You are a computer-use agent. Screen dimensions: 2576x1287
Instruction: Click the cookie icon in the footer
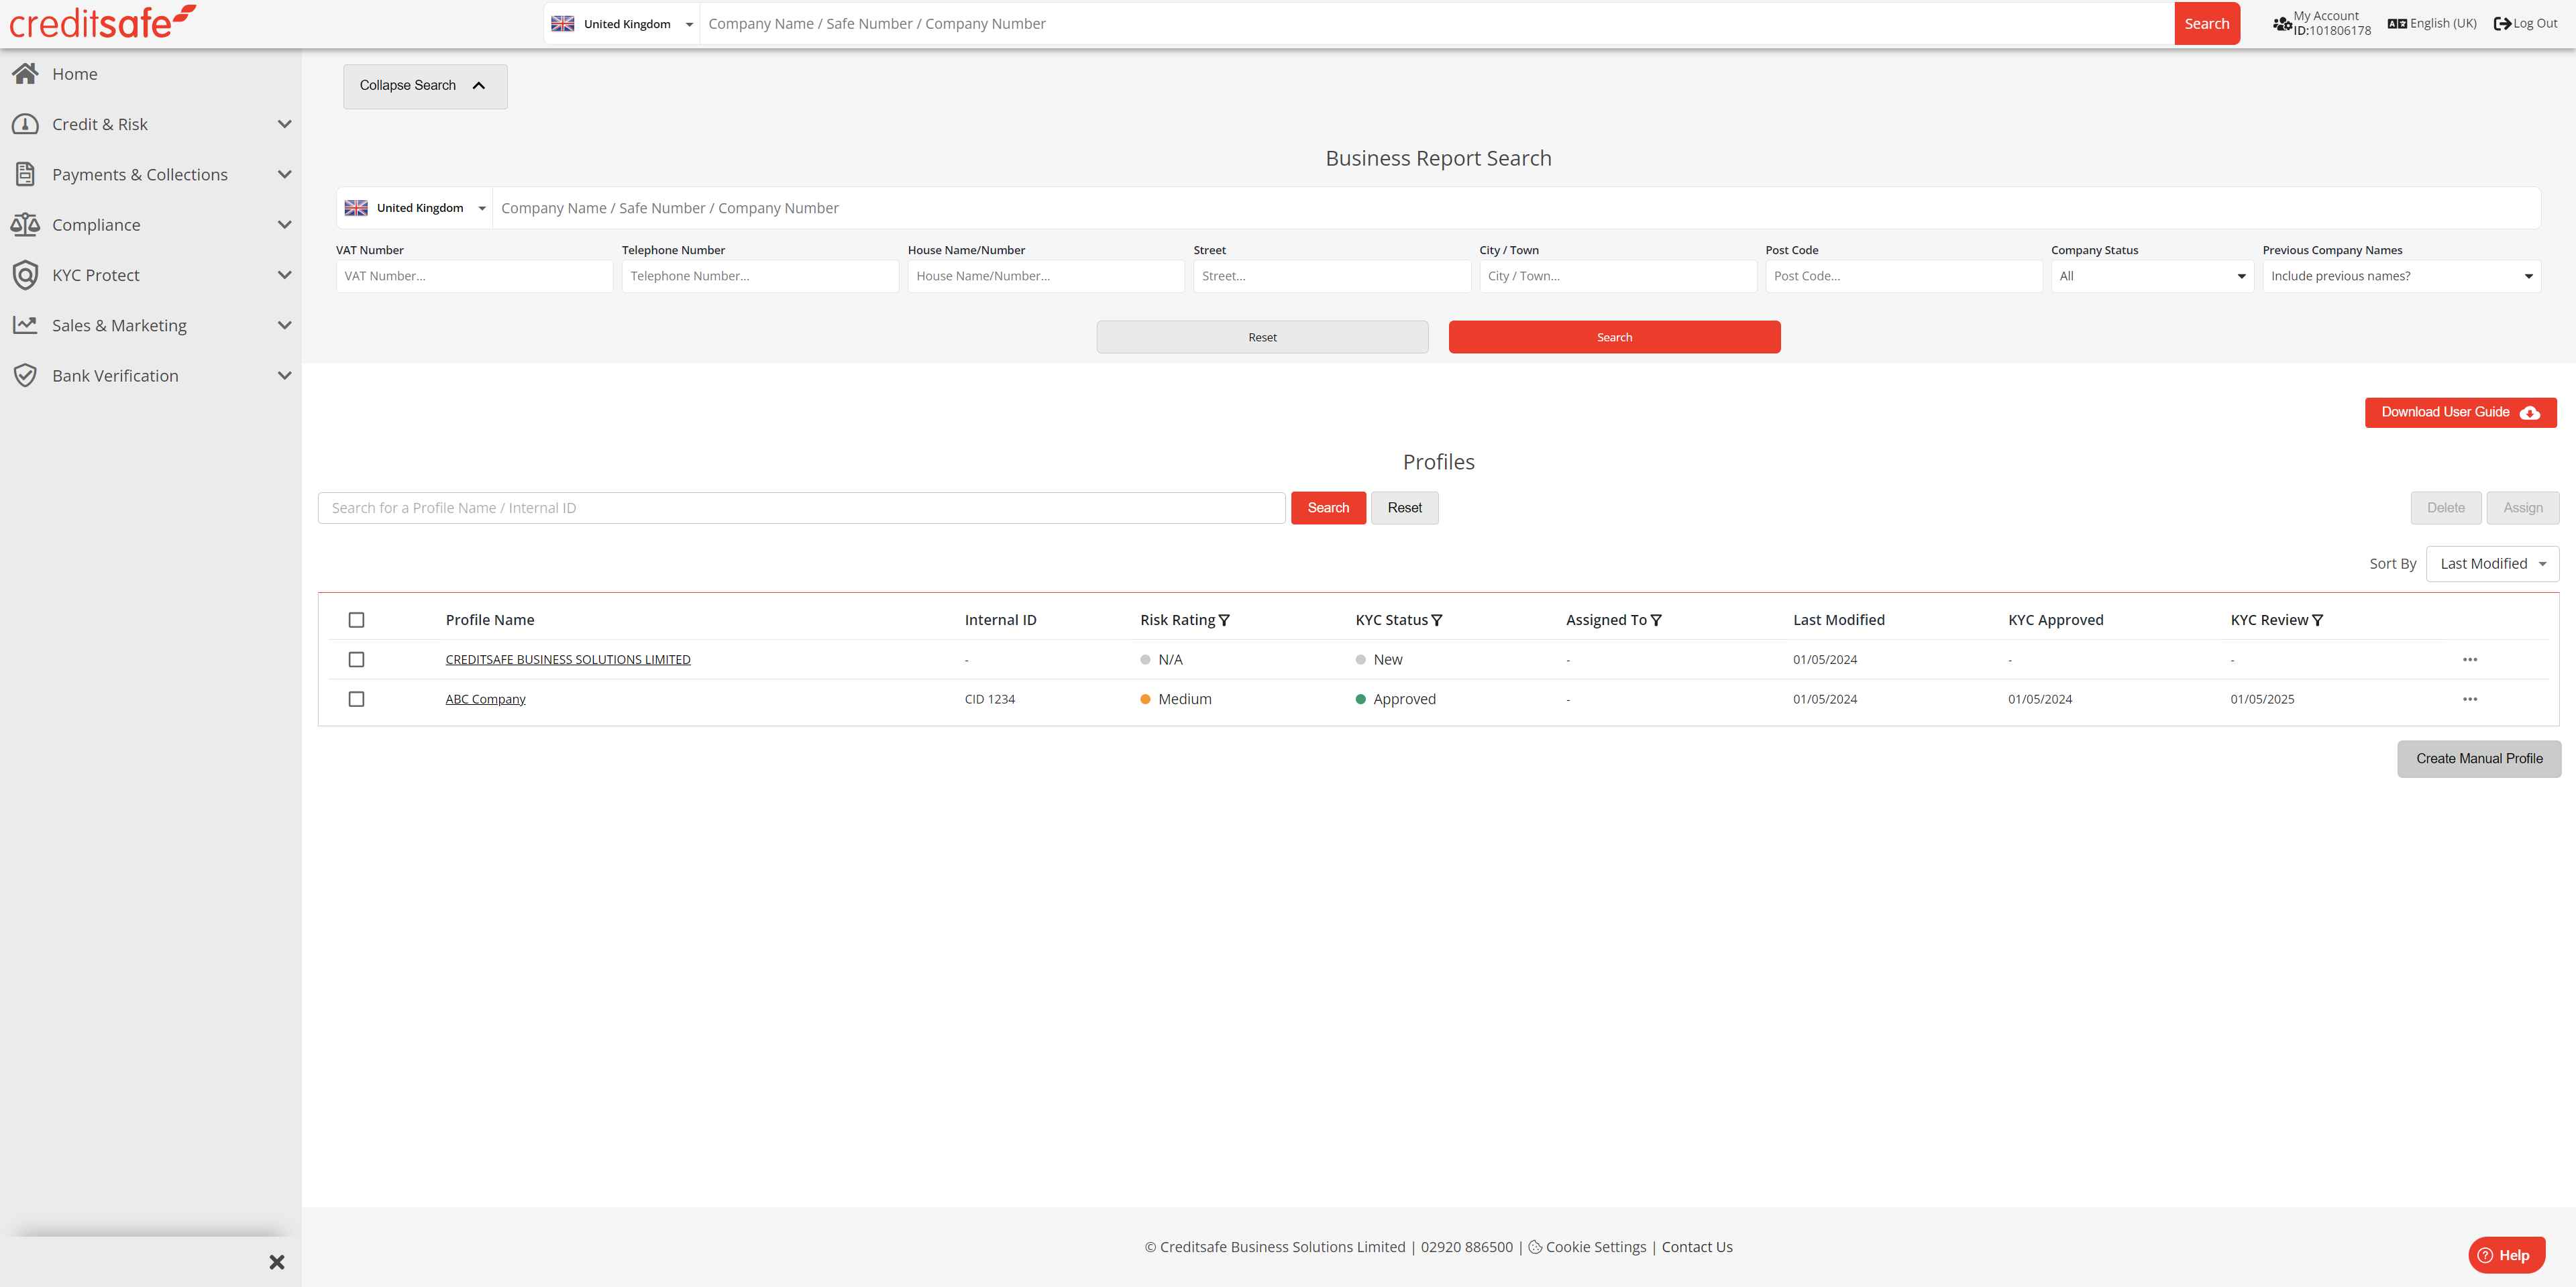1535,1247
